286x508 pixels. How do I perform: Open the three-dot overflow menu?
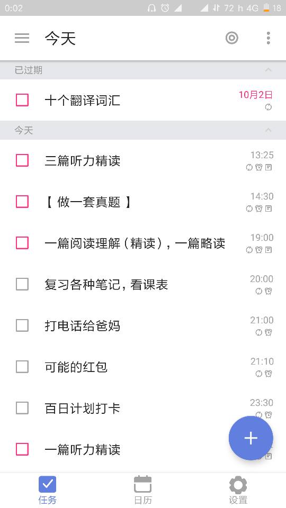coord(268,38)
